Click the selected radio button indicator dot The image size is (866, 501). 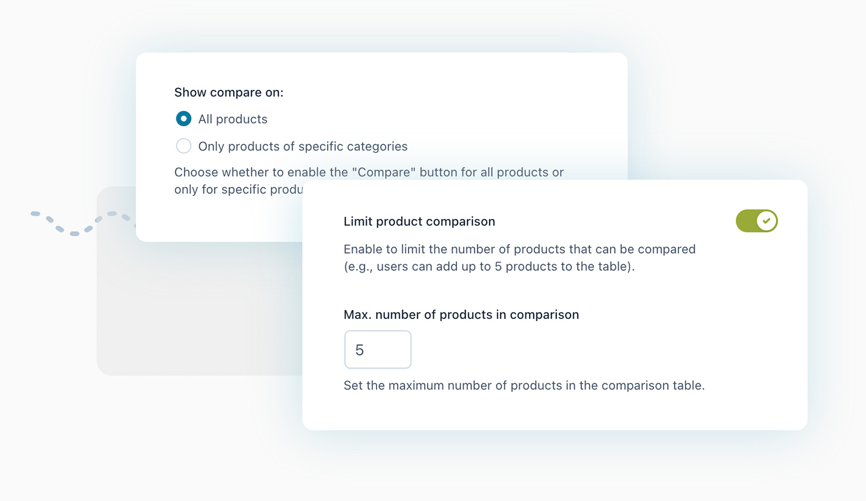(x=183, y=118)
